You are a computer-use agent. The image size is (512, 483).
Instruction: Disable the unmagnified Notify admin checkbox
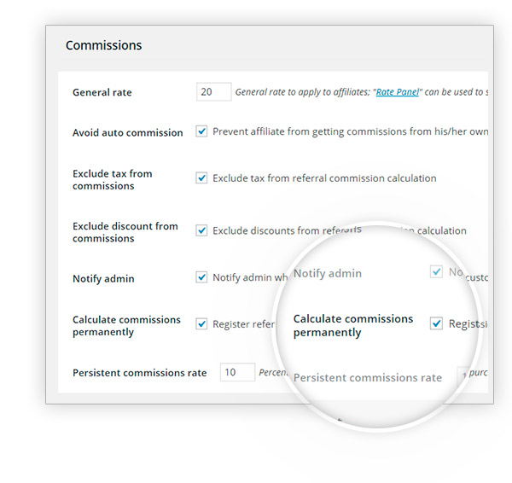[201, 277]
